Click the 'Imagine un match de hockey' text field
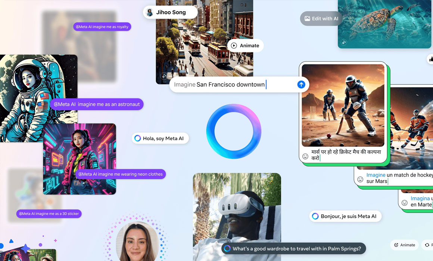The width and height of the screenshot is (433, 261). click(x=399, y=178)
